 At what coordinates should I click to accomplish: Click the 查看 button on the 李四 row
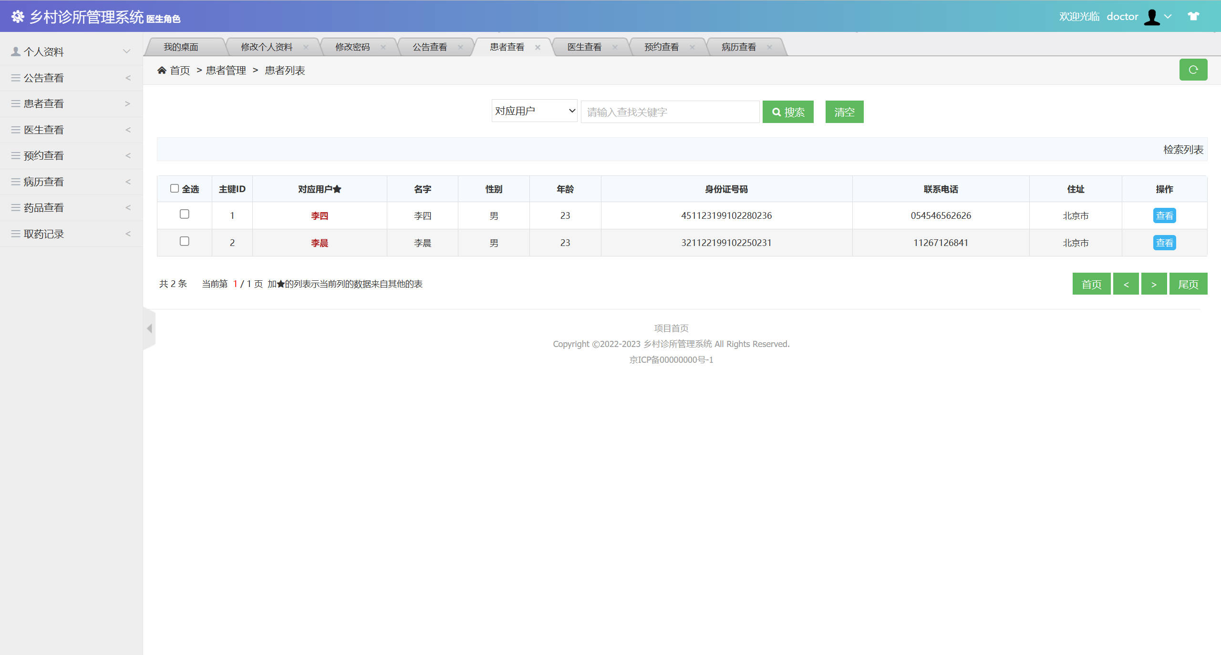pos(1164,215)
